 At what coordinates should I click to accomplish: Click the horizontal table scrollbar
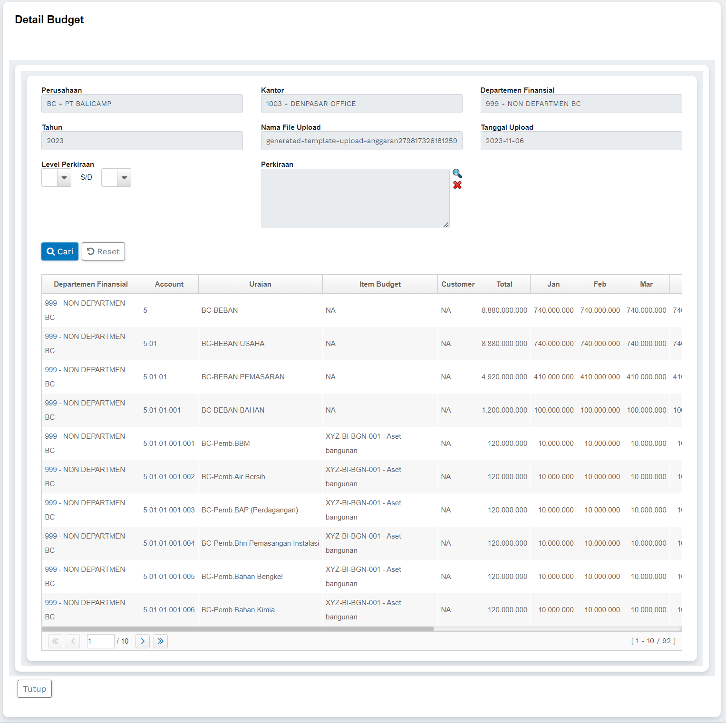pos(238,629)
